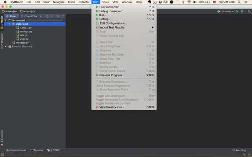Screen dimensions: 252x157
Task: Collapse the root testproject folder arrow
Action: pyautogui.click(x=6, y=20)
